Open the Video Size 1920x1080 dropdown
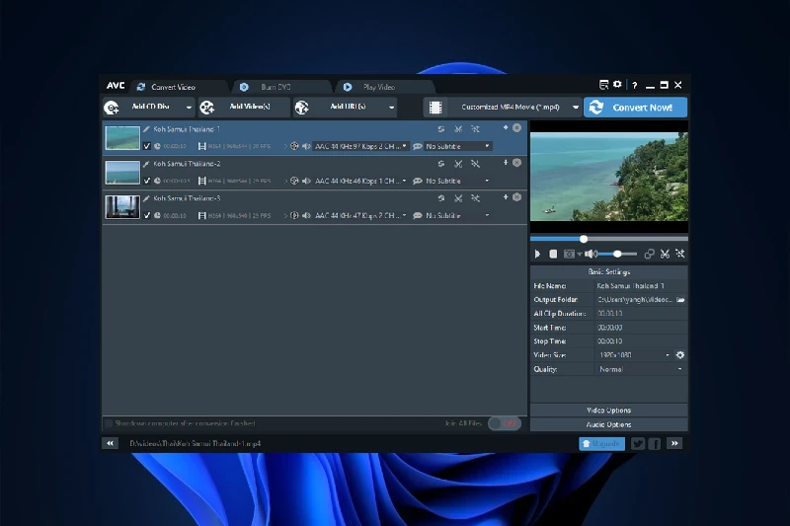 pos(635,355)
